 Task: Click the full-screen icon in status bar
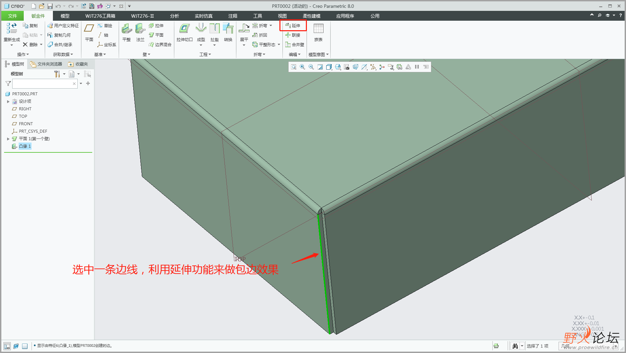click(x=25, y=346)
